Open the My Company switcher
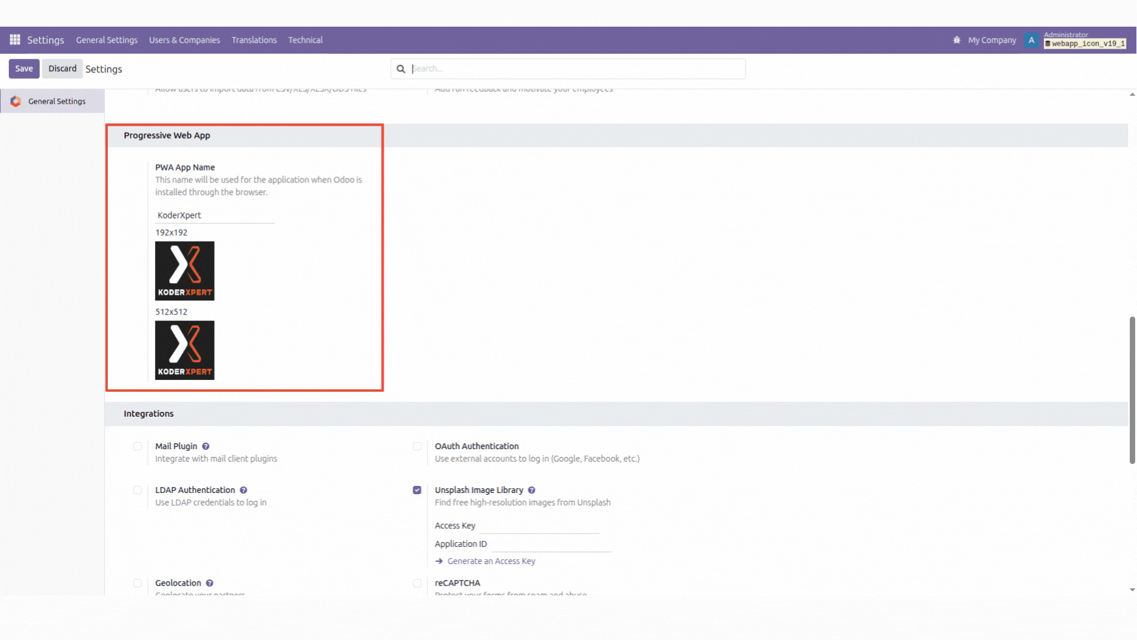 pyautogui.click(x=992, y=40)
